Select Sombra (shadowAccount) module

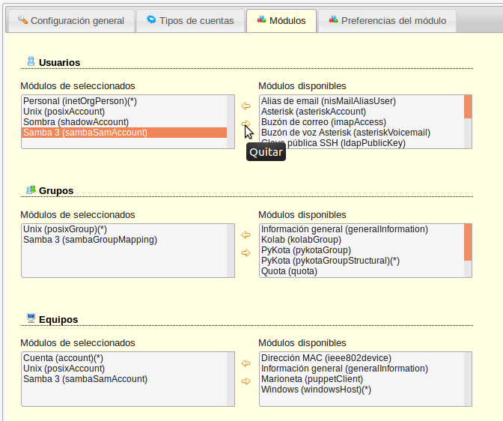click(x=124, y=122)
